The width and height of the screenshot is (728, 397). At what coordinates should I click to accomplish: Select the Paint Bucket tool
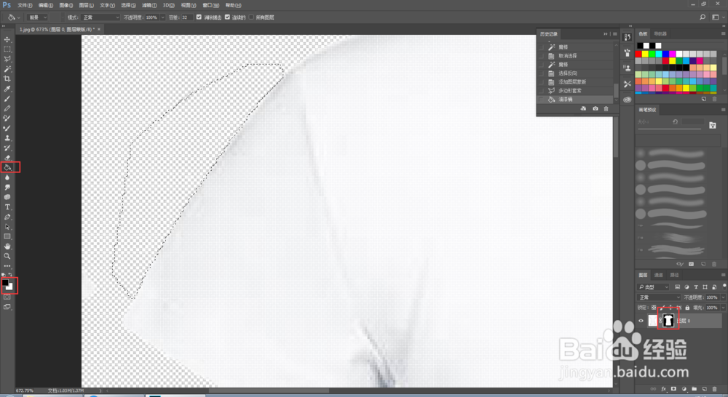(x=7, y=167)
